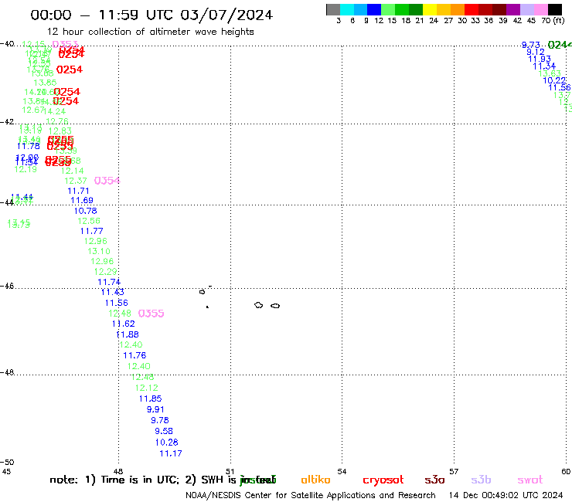The width and height of the screenshot is (572, 502).
Task: Select wave height value 11.88
Action: [128, 334]
